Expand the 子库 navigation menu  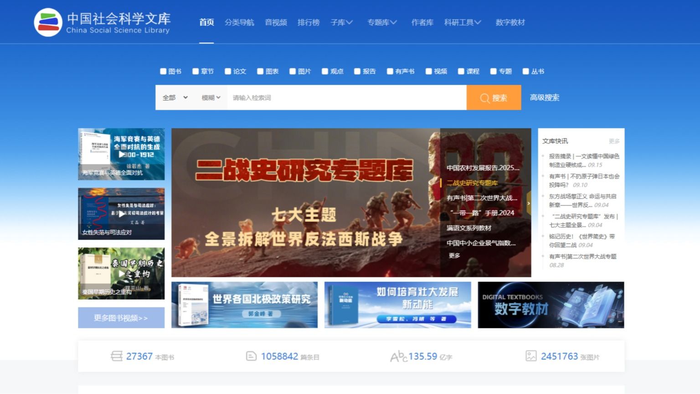pyautogui.click(x=341, y=22)
